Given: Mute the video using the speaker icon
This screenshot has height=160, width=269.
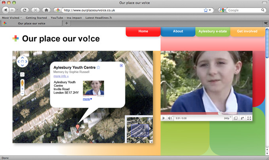Looking at the screenshot, I should coord(170,118).
